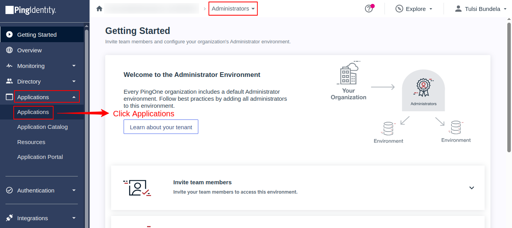Click the PingIdentity logo

click(31, 10)
